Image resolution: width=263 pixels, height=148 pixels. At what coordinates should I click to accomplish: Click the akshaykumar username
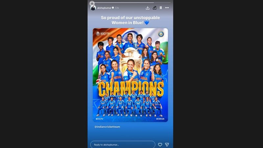(104, 8)
